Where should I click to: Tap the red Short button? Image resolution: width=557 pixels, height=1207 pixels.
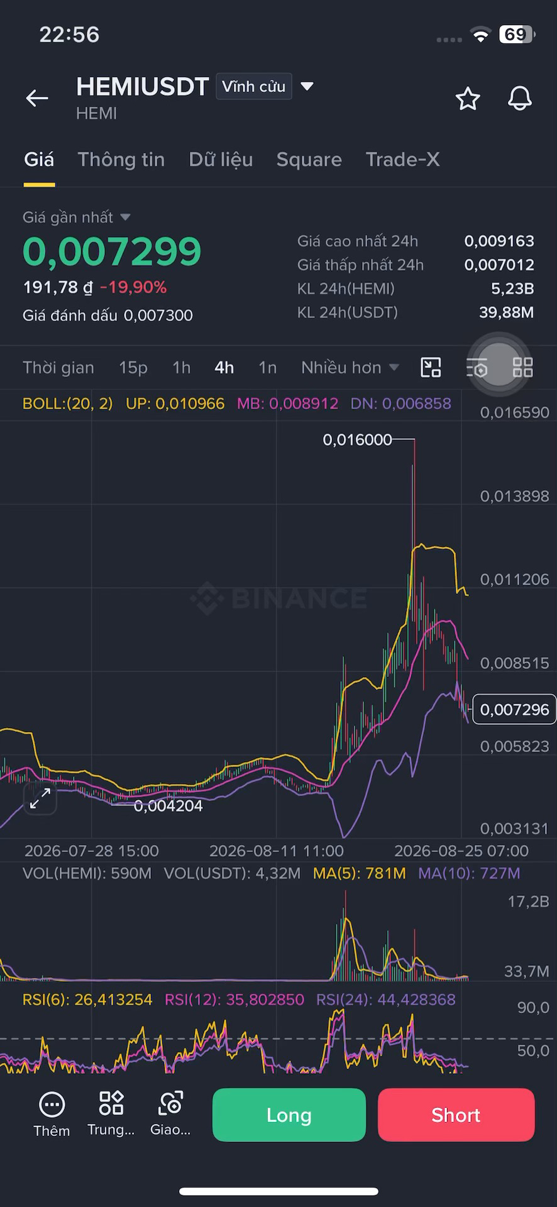[x=456, y=1115]
